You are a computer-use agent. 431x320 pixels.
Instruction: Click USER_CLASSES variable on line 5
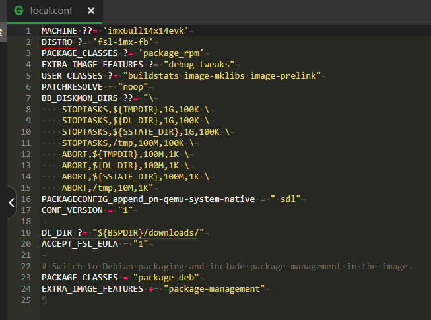point(72,76)
